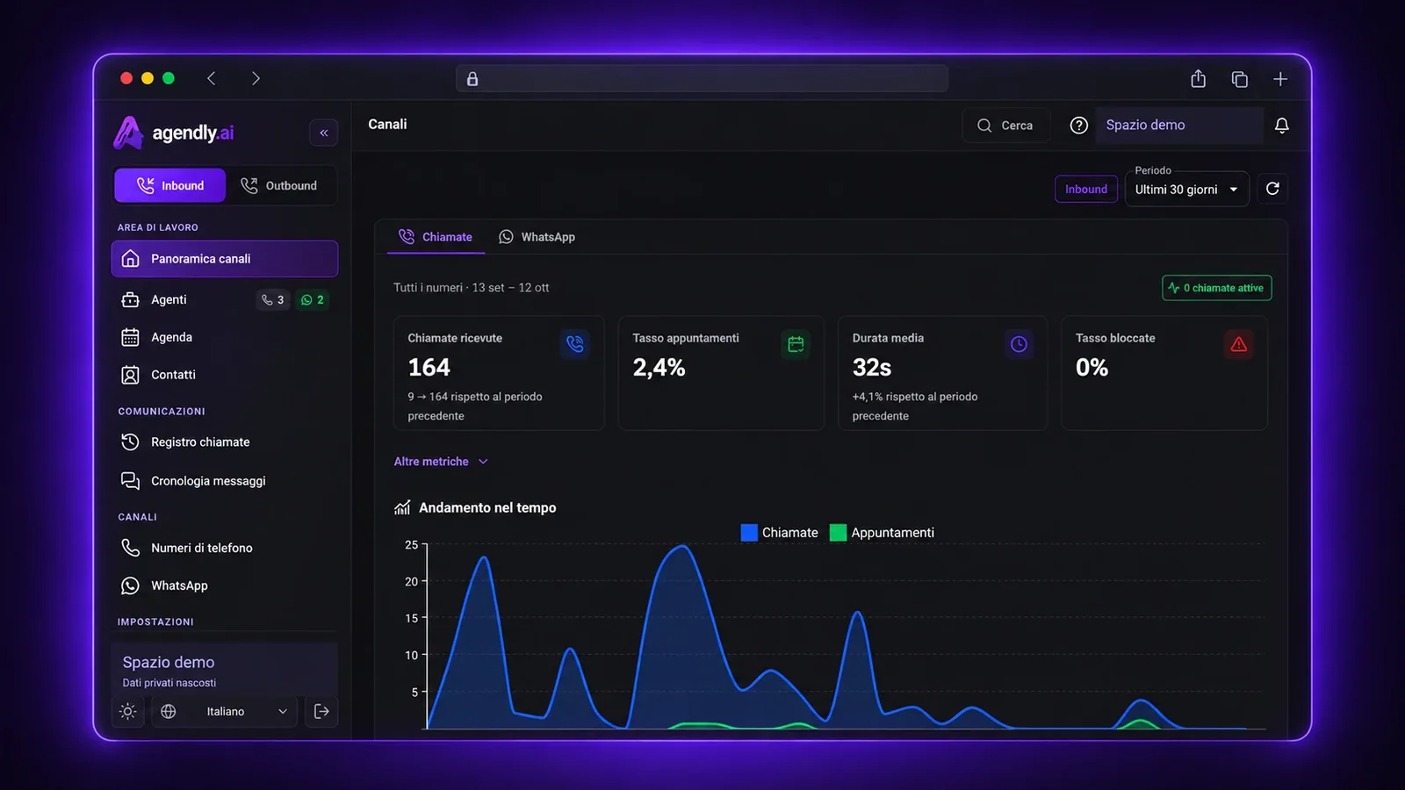The image size is (1405, 790).
Task: Click calendar icon in Tasso appuntamenti card
Action: [x=796, y=344]
